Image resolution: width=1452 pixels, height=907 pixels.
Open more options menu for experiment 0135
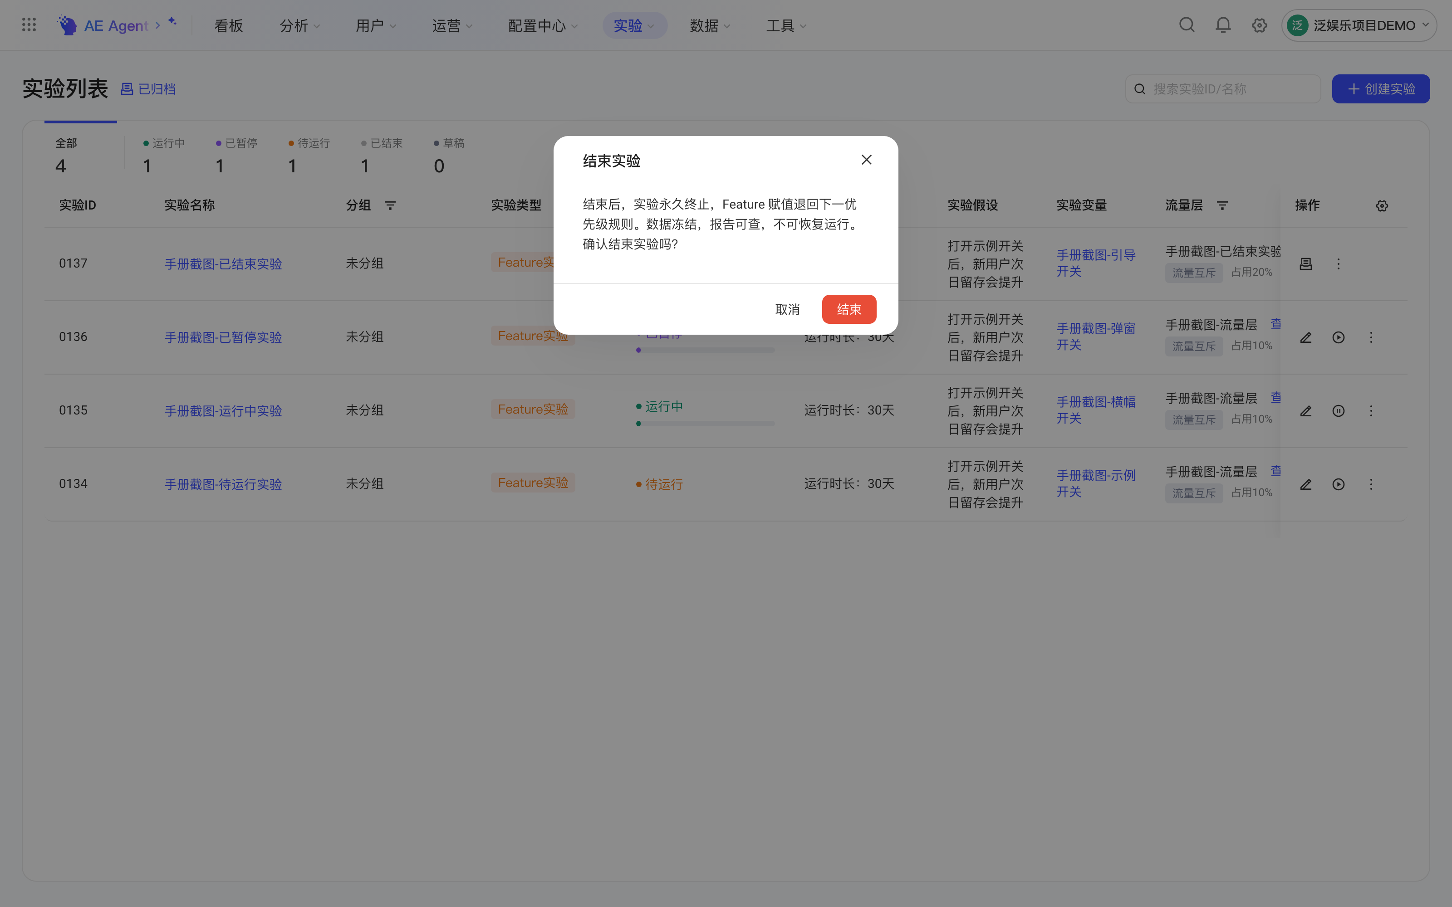1371,411
